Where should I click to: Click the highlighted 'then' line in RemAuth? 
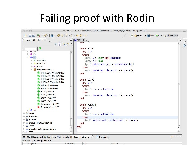(x=127, y=117)
